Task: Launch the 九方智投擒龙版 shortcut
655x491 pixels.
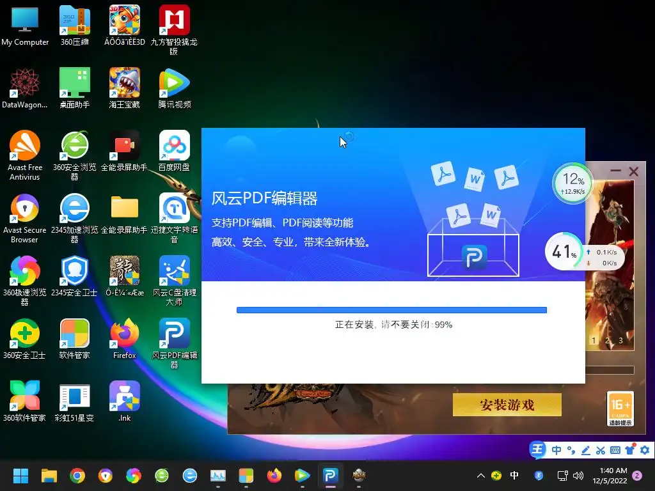Action: click(x=174, y=30)
